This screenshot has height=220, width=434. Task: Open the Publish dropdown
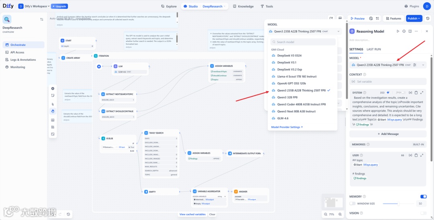click(414, 18)
